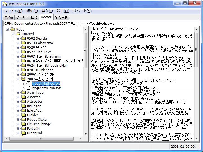Open the 挿入(I) menu
Image resolution: width=203 pixels, height=152 pixels.
pos(47,11)
